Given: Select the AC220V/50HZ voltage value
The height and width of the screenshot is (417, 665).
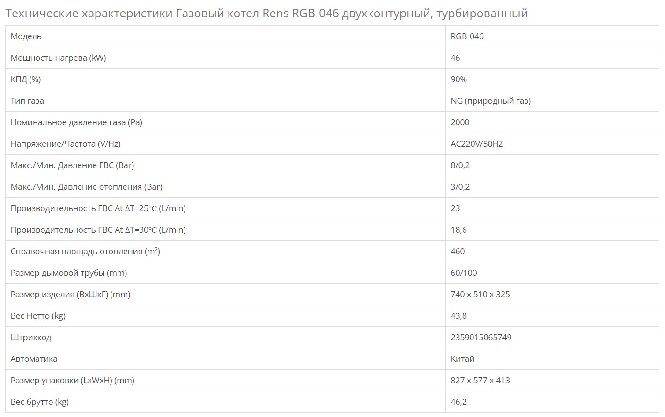Looking at the screenshot, I should click(476, 144).
